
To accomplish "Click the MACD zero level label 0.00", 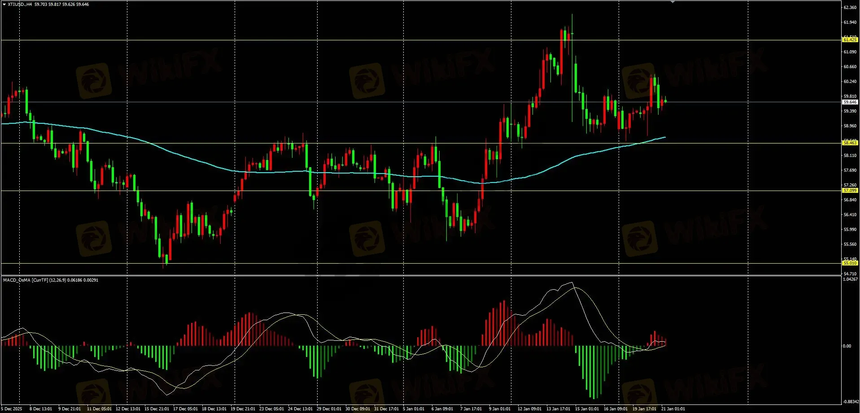I will coord(847,346).
